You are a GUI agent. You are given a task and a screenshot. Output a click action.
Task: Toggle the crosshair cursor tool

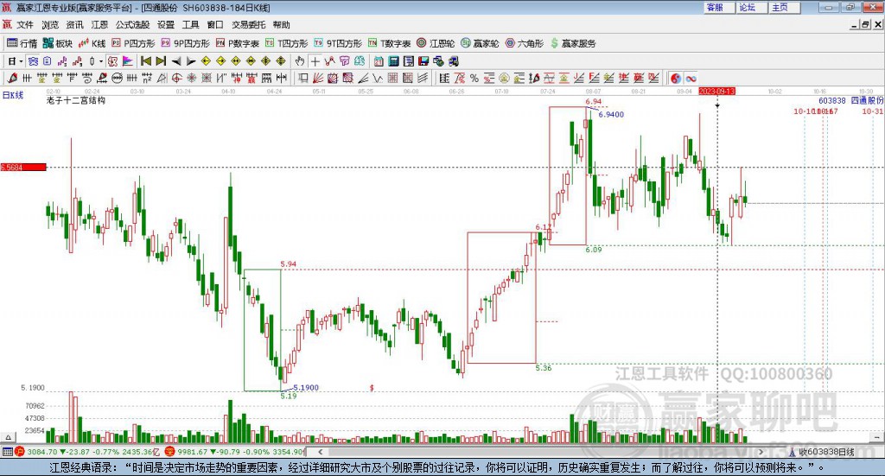[315, 61]
